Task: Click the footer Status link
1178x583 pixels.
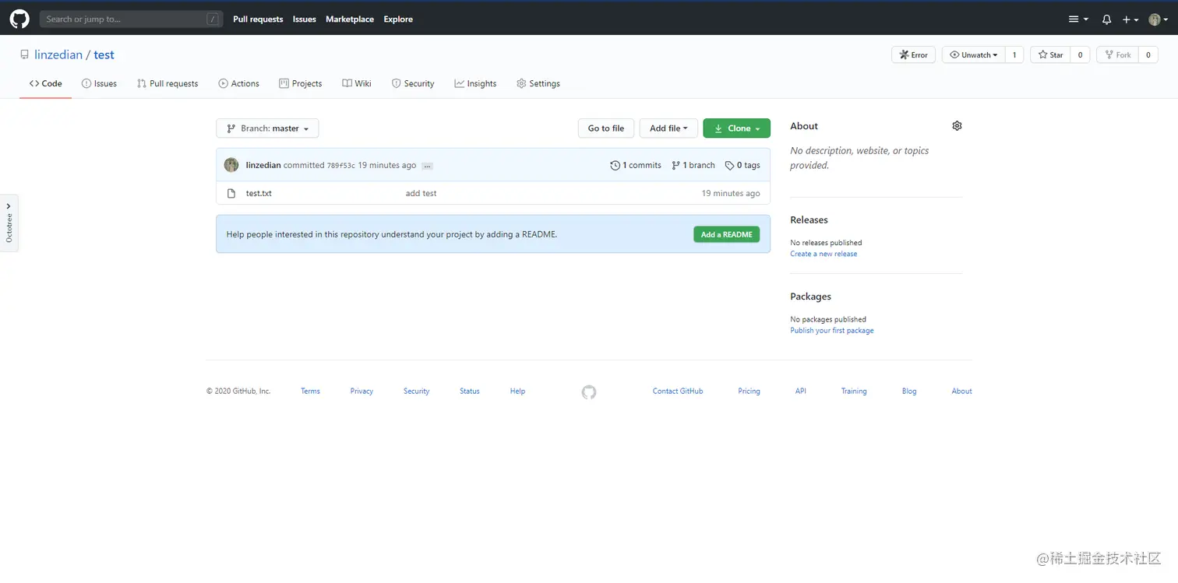Action: 470,392
